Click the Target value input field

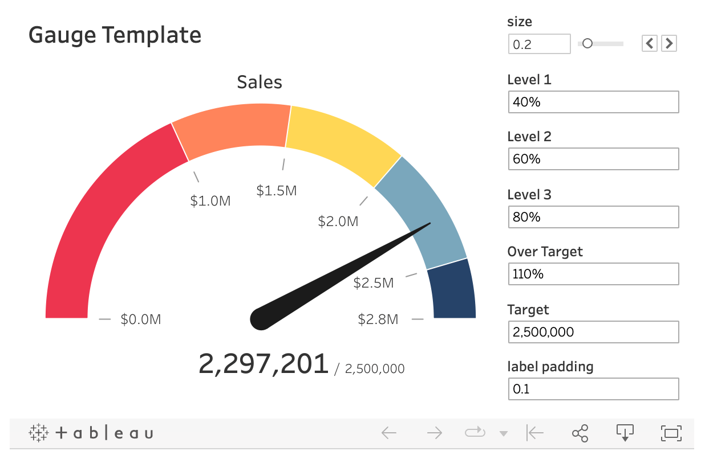(x=593, y=332)
